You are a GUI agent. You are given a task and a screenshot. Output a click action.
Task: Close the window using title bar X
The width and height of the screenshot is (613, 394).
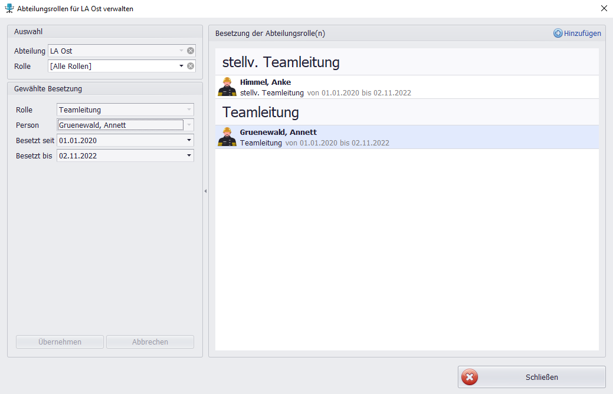[603, 8]
